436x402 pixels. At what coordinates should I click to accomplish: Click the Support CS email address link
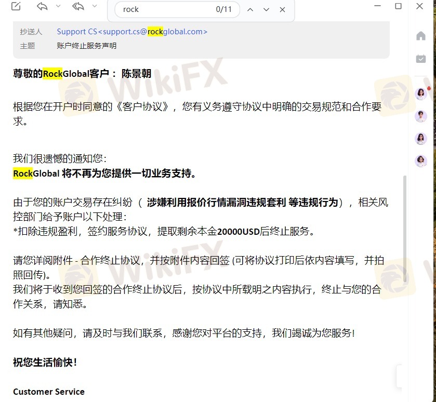coord(132,32)
